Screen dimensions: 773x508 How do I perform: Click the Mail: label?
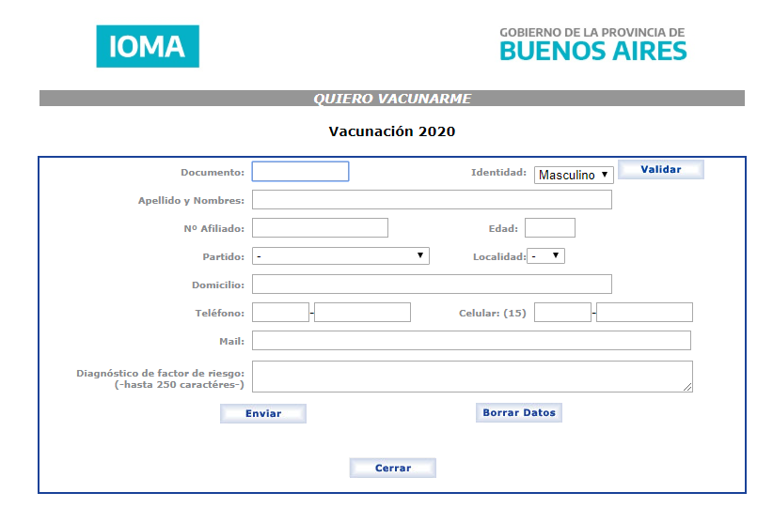231,341
